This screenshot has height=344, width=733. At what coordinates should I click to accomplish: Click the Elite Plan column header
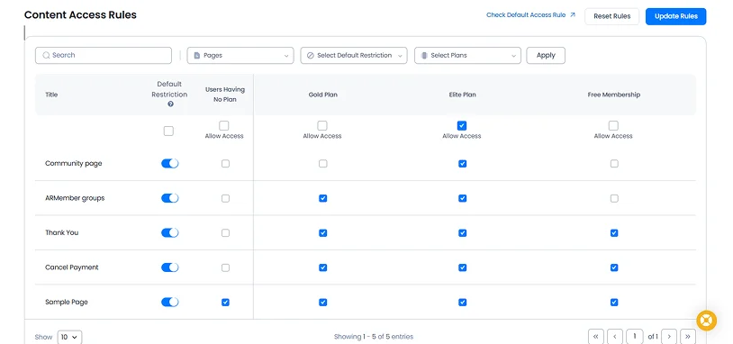point(462,95)
